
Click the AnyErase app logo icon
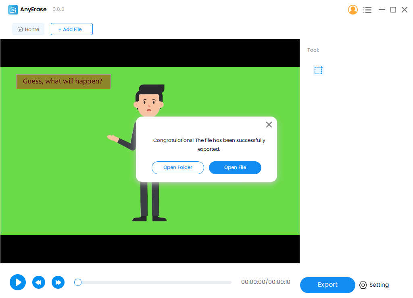click(13, 10)
